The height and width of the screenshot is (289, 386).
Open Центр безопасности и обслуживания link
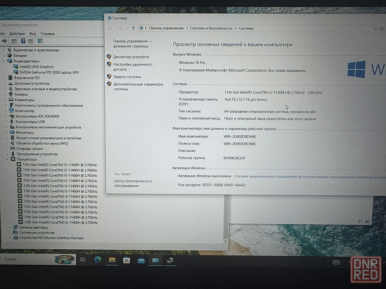(x=133, y=183)
